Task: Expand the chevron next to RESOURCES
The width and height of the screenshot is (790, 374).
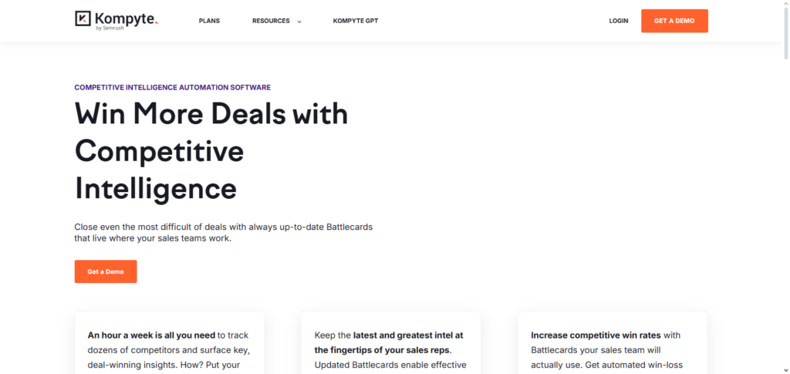Action: coord(299,22)
